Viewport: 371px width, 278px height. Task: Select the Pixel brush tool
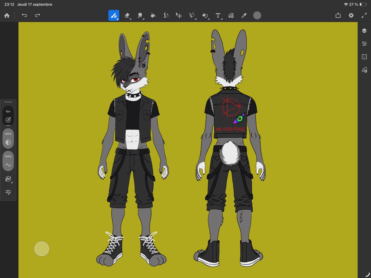point(114,15)
